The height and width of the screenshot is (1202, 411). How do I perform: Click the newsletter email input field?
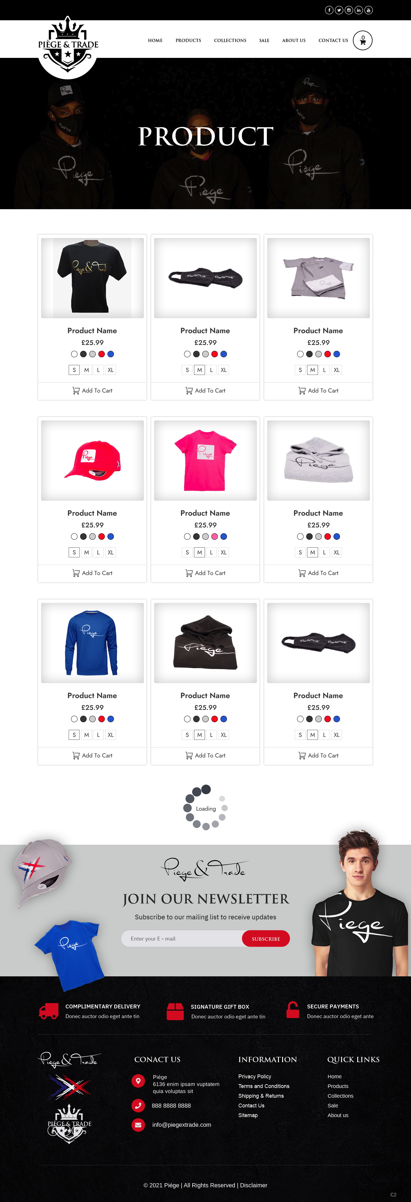[x=182, y=939]
